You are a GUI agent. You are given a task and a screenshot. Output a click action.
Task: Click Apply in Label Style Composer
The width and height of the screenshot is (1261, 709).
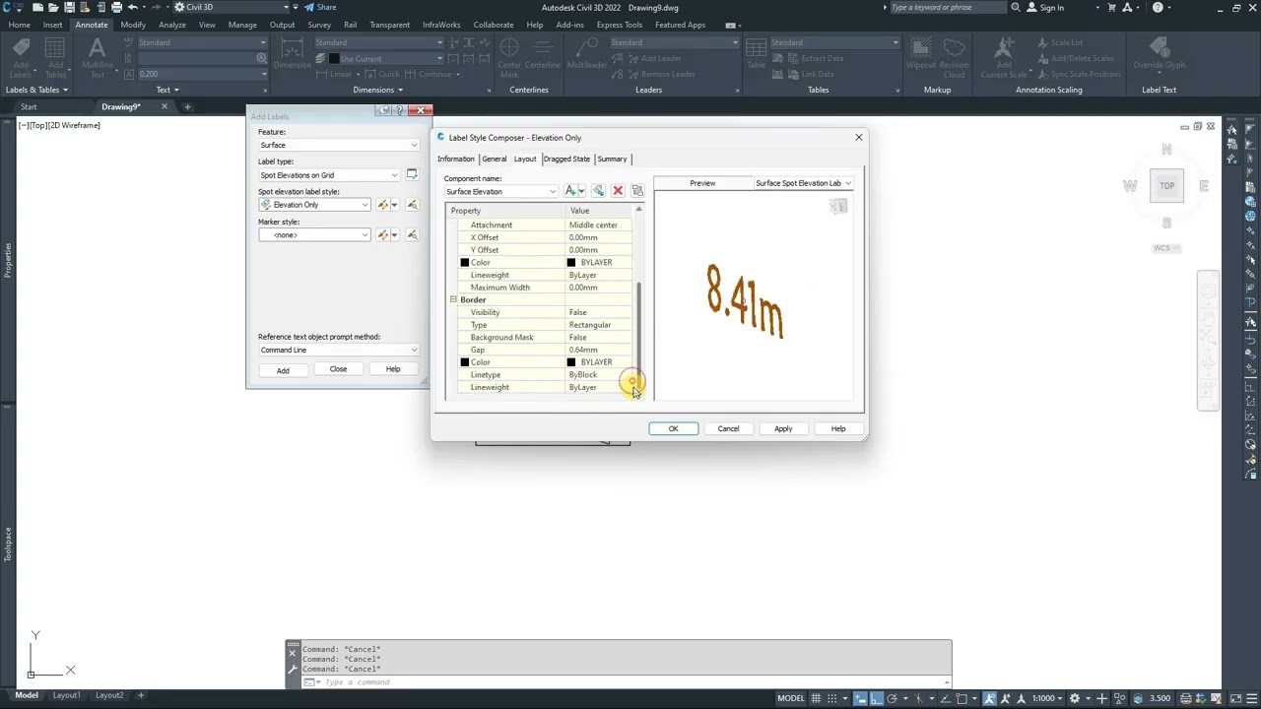click(783, 428)
